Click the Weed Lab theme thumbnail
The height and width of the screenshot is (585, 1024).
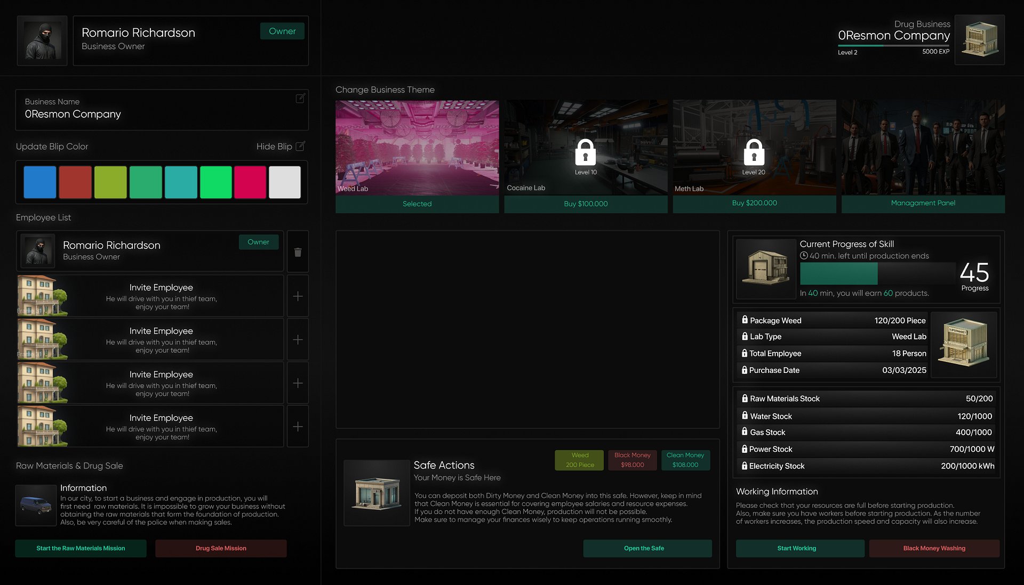(417, 147)
